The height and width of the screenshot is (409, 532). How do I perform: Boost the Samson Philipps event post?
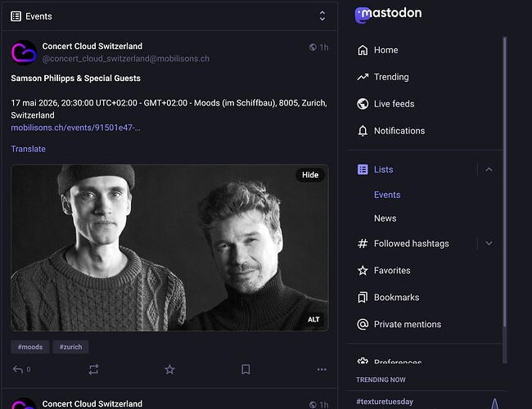93,370
